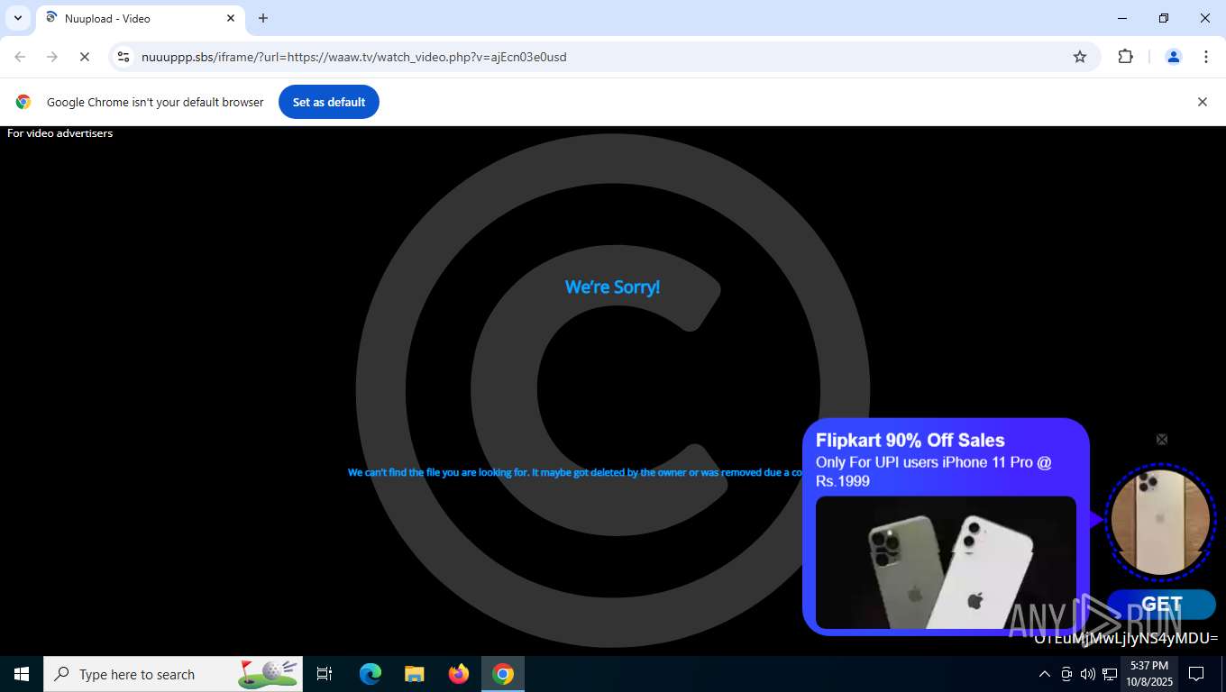This screenshot has width=1226, height=692.
Task: Click the can't find the file message
Action: click(575, 472)
